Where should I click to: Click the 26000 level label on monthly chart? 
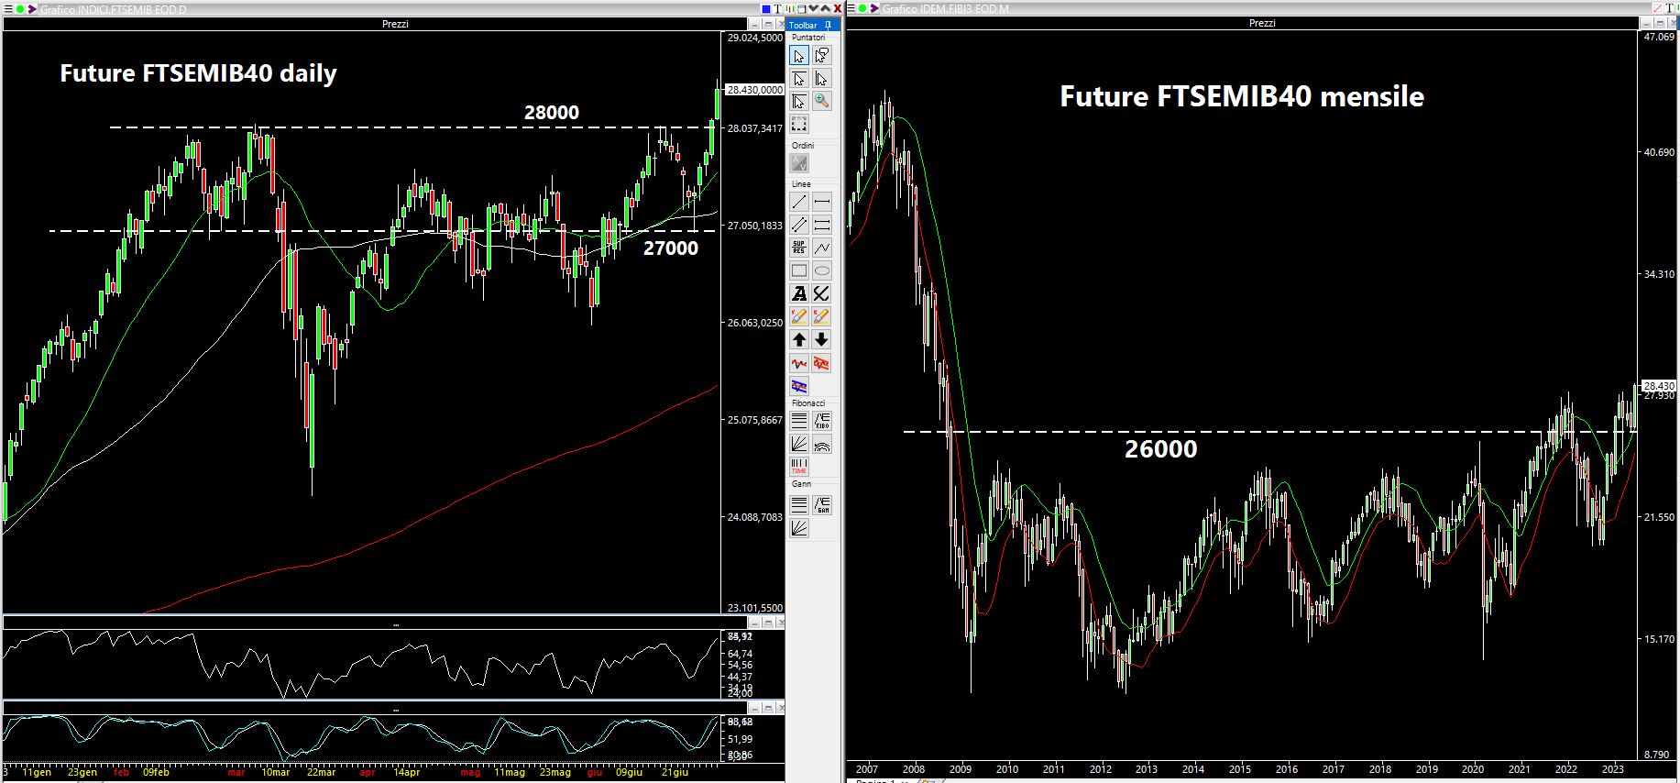(1161, 449)
